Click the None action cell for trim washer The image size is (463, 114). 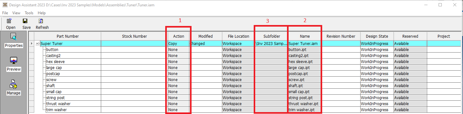pos(179,110)
